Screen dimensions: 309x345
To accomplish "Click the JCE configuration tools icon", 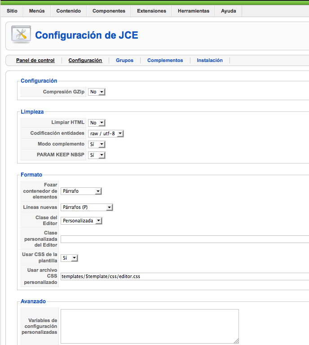I will click(x=21, y=35).
